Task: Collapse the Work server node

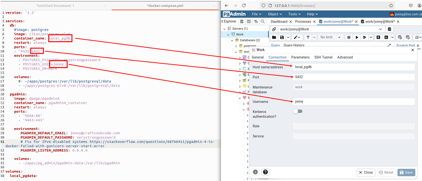Action: (228, 34)
